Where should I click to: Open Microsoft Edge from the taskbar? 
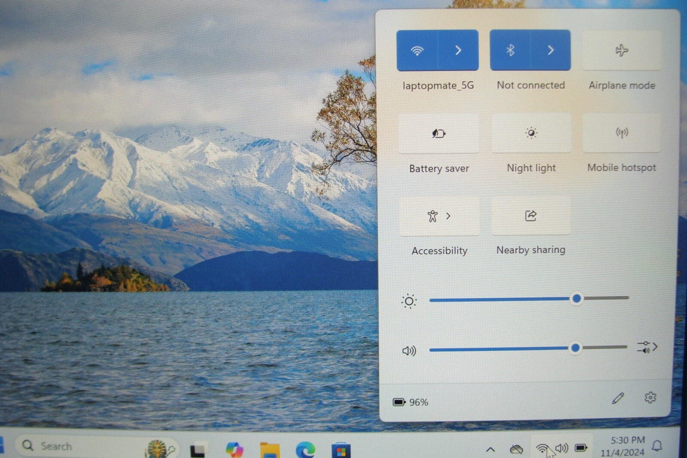(305, 450)
